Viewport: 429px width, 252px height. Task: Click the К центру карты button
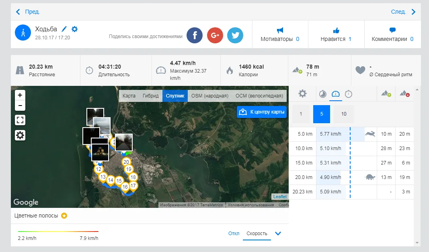(x=262, y=112)
